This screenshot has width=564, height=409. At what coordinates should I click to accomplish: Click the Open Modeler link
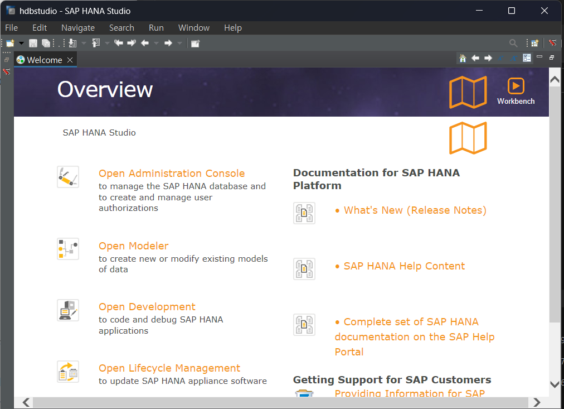pos(133,246)
